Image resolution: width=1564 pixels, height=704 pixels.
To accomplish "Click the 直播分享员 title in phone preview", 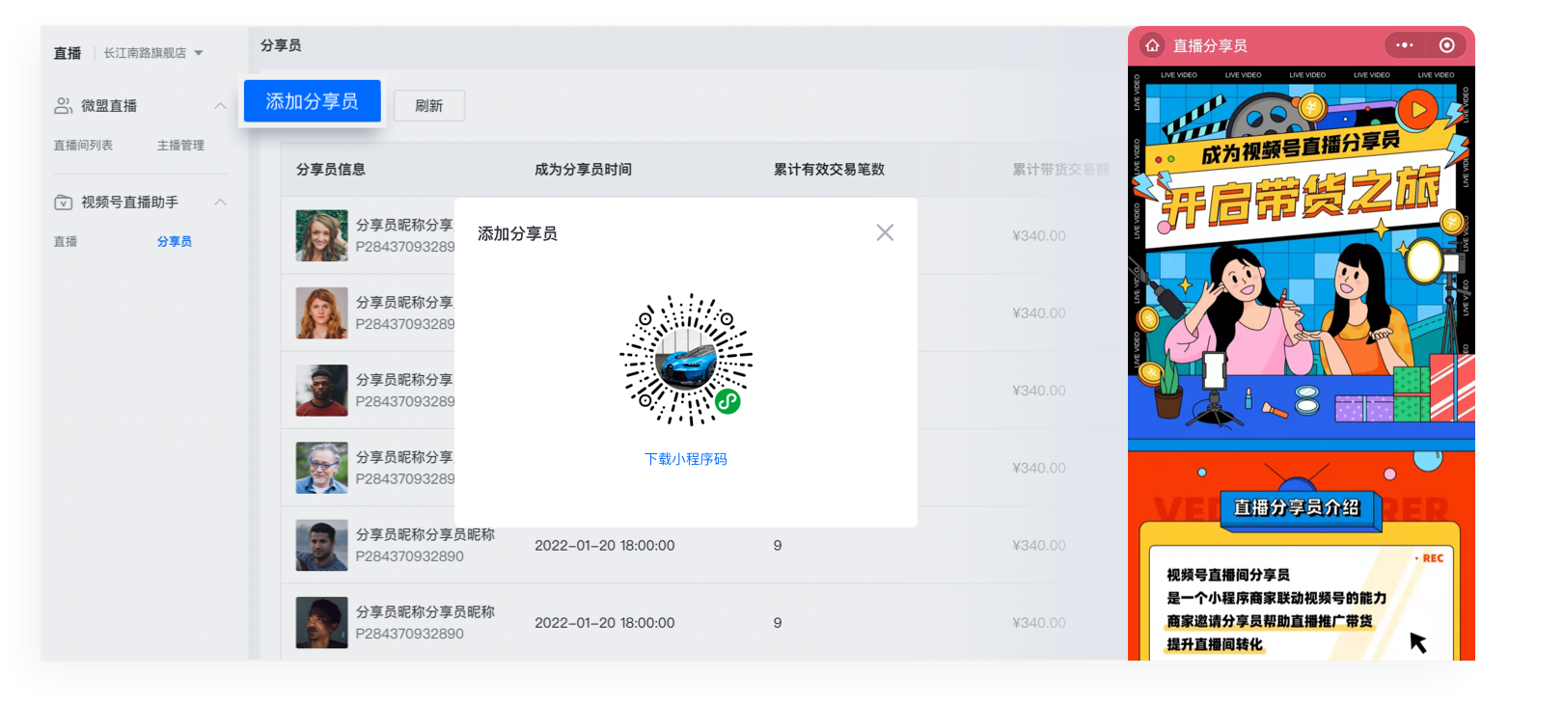I will [x=1210, y=45].
